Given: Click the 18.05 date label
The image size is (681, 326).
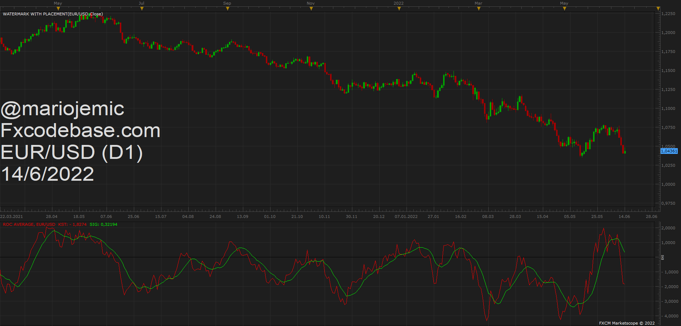Looking at the screenshot, I should (79, 216).
